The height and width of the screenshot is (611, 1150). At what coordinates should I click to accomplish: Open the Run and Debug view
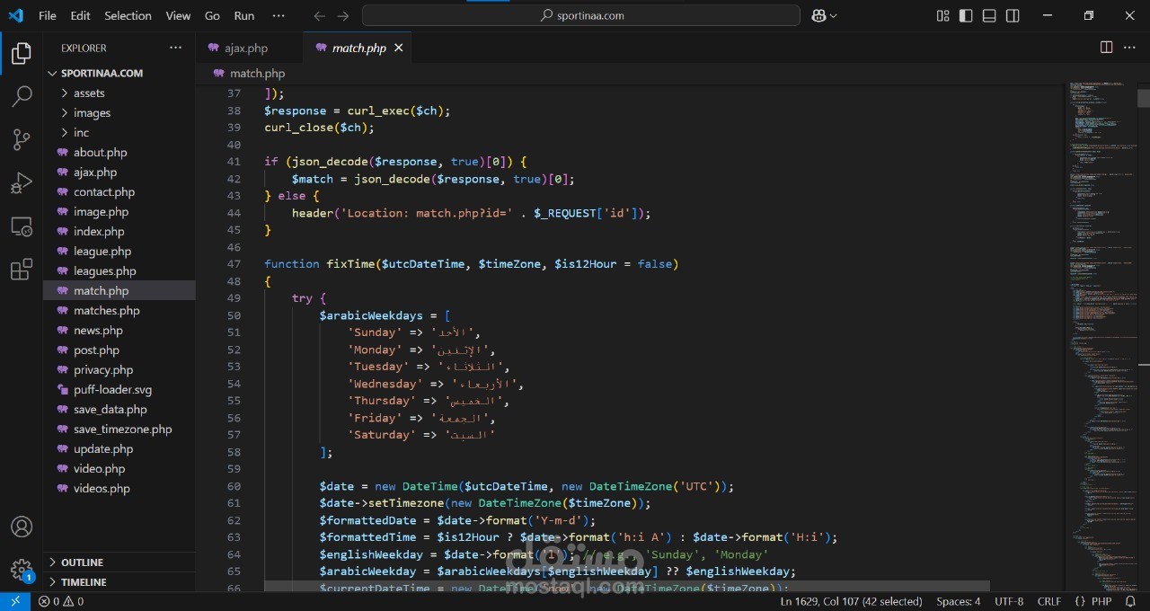(22, 183)
